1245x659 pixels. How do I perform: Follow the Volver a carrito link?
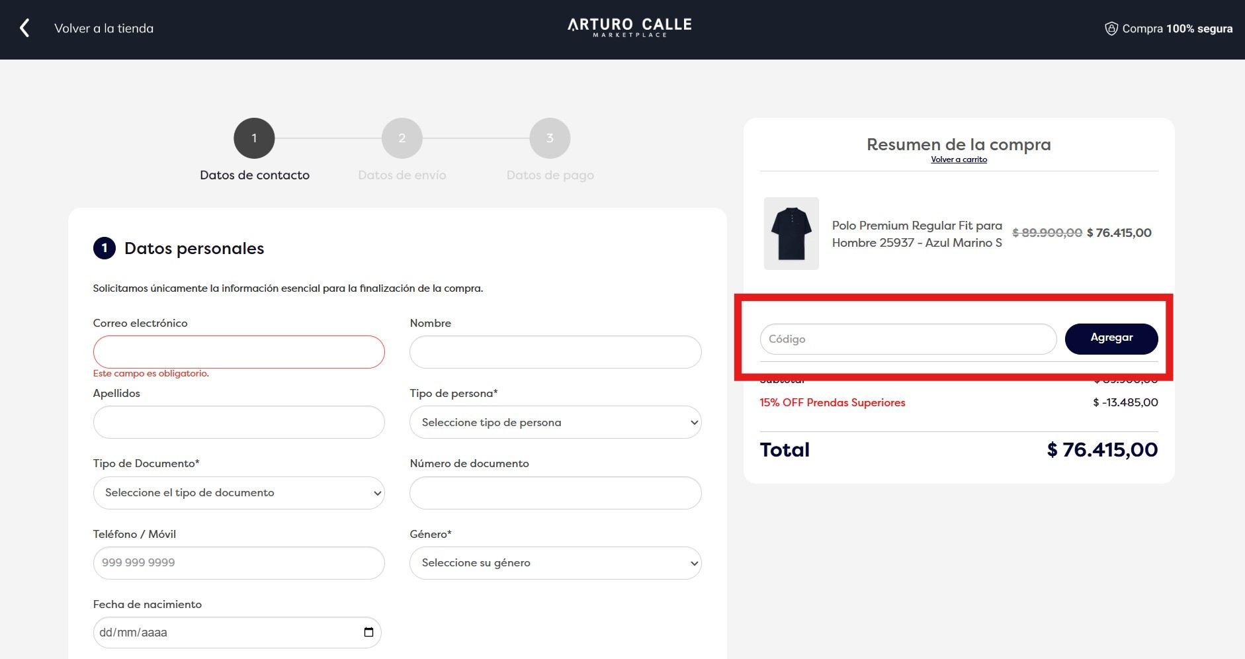(x=959, y=159)
